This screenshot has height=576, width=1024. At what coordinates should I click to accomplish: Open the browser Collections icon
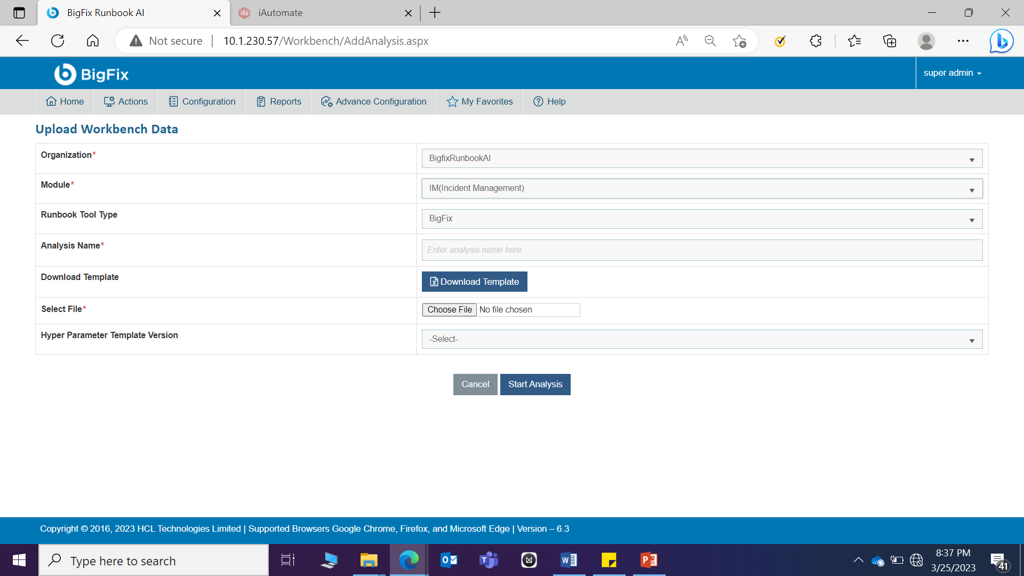pyautogui.click(x=890, y=41)
